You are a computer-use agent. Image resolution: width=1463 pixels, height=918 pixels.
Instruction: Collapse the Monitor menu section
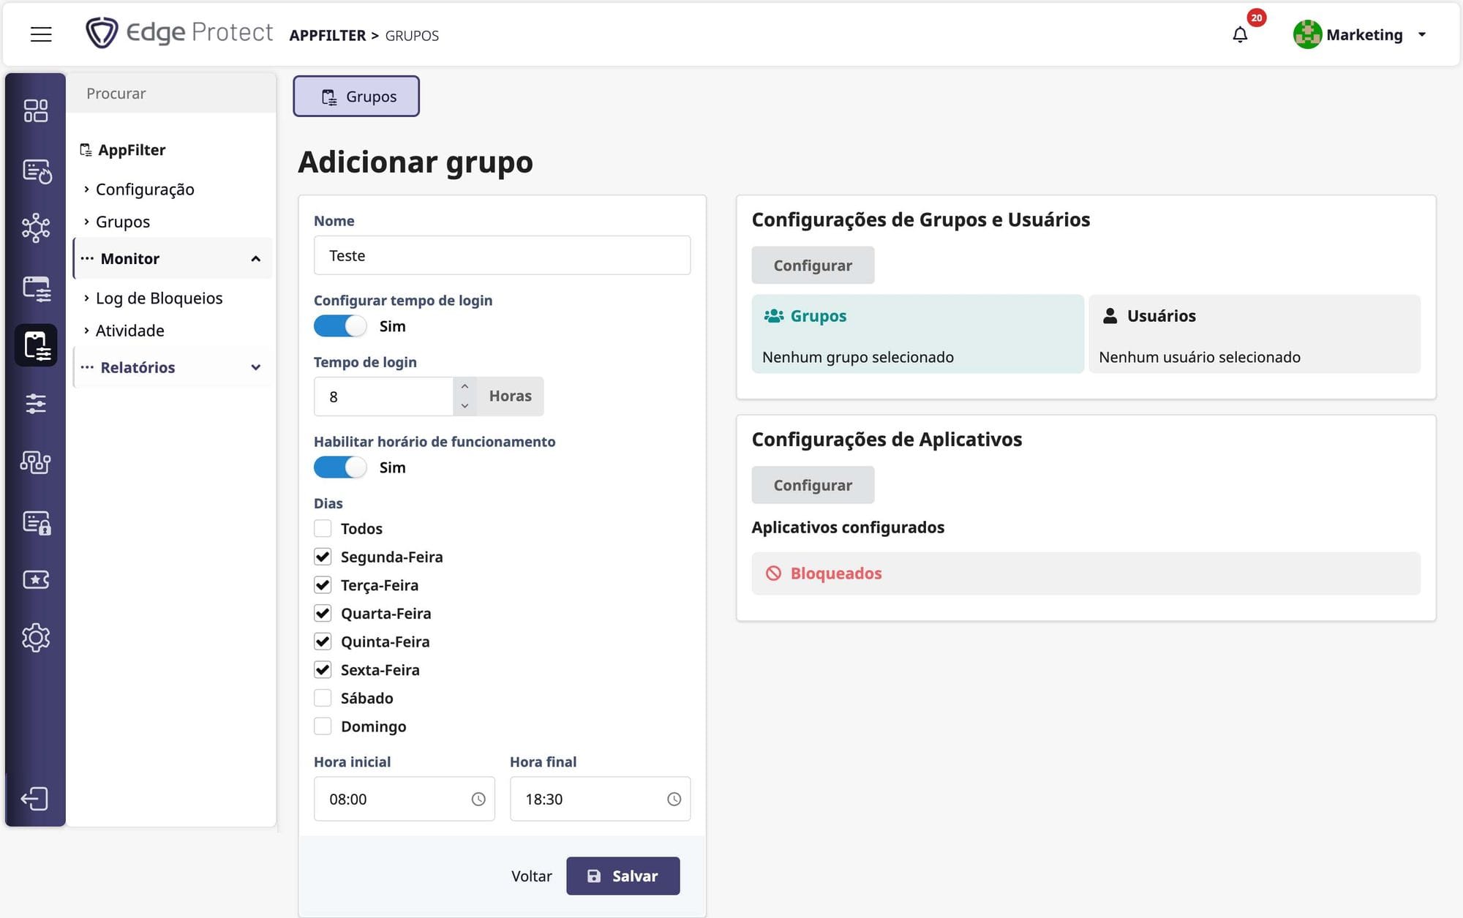255,259
